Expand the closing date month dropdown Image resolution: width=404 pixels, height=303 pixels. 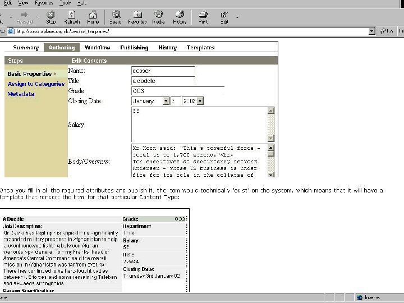coord(166,101)
